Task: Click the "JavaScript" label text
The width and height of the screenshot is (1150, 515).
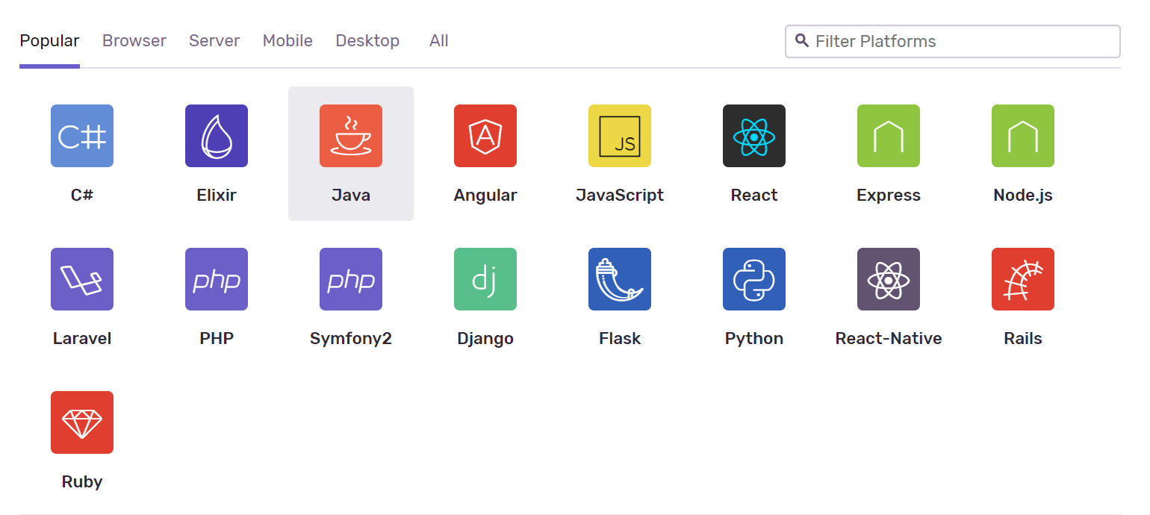Action: click(x=620, y=196)
